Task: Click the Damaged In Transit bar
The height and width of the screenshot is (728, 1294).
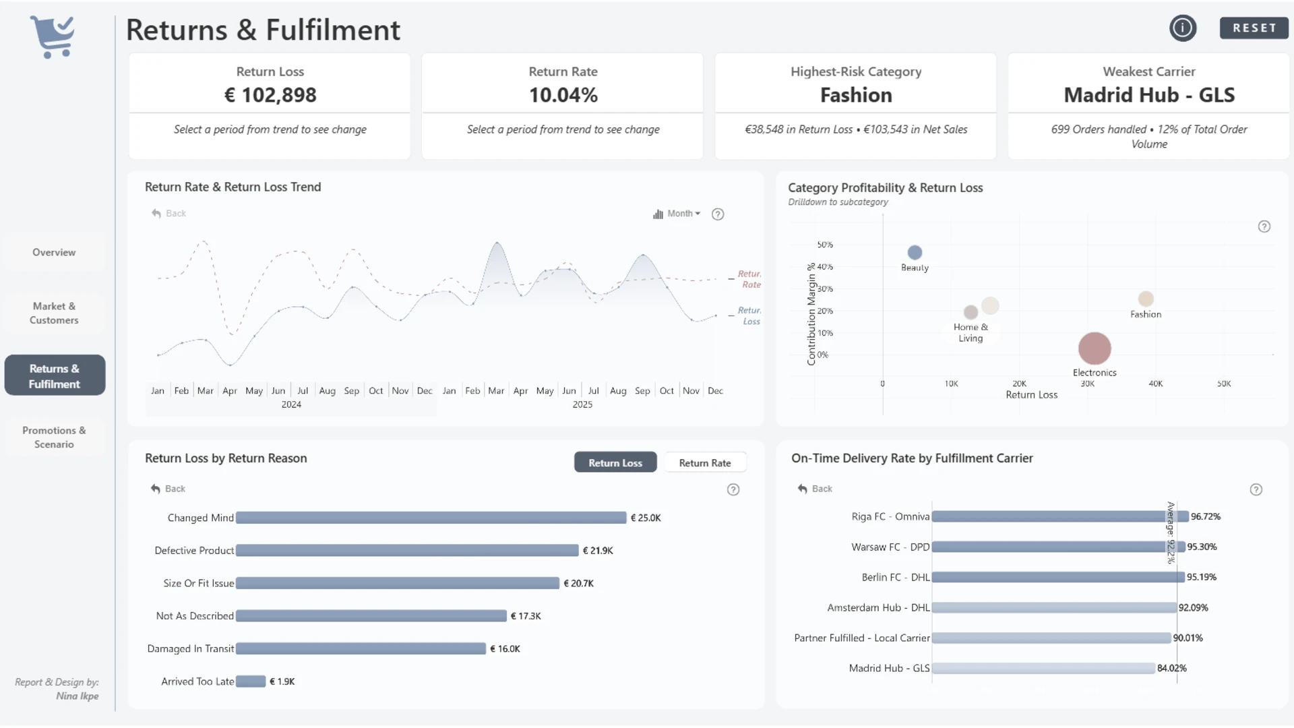Action: point(361,648)
